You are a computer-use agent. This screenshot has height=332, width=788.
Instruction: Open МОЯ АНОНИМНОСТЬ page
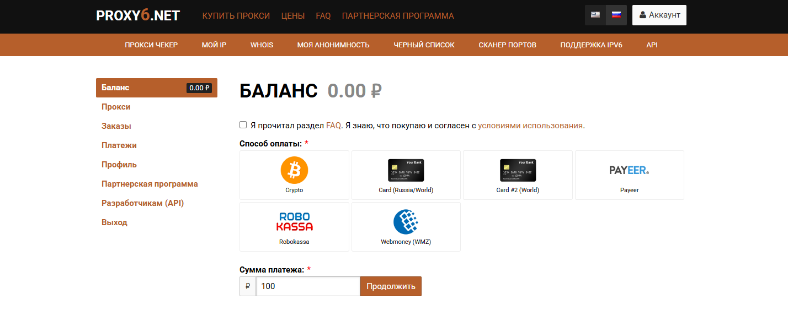click(333, 45)
